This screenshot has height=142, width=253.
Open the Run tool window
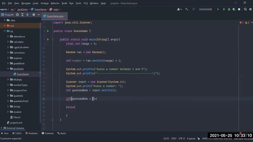5,133
